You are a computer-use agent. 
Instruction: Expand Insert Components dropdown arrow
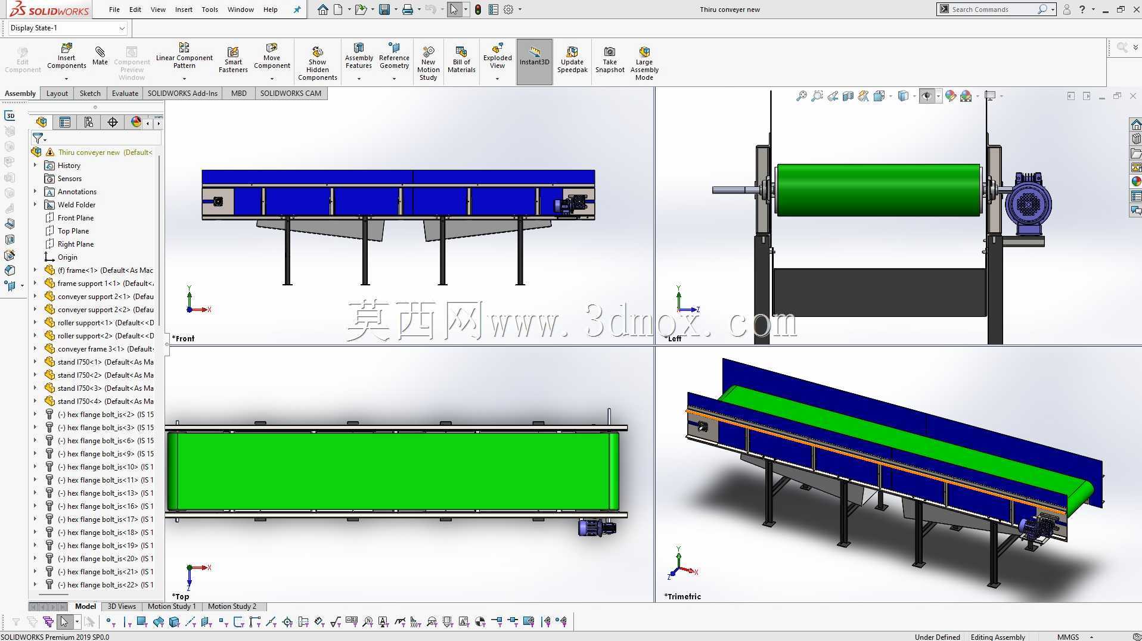point(66,79)
